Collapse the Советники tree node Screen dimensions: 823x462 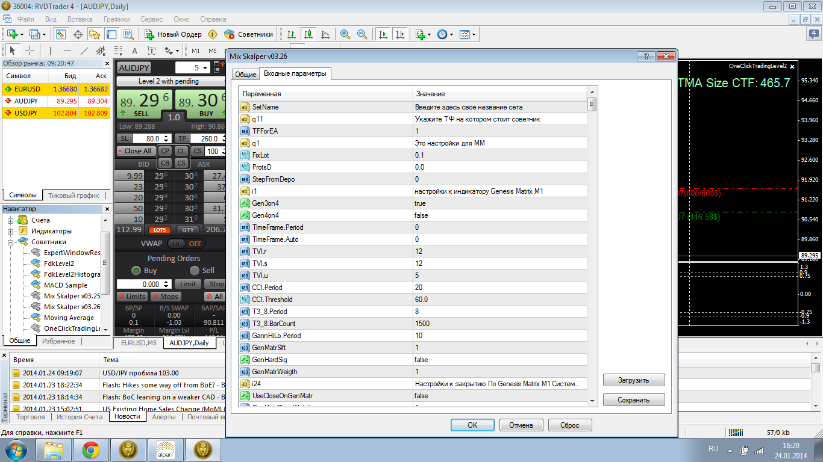[x=10, y=242]
